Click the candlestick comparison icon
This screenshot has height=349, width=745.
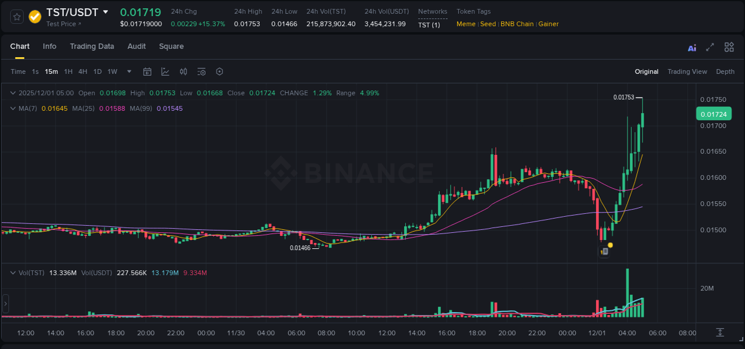(184, 71)
